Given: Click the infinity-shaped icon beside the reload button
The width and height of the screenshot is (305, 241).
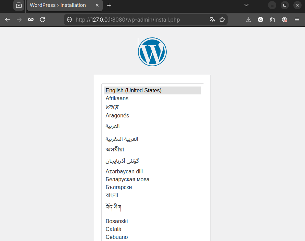Looking at the screenshot, I should pos(31,20).
